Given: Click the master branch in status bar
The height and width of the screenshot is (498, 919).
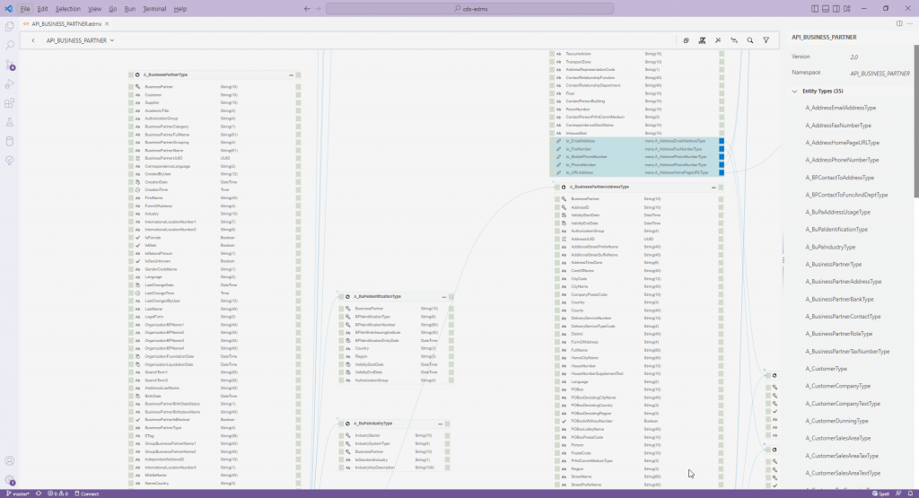Looking at the screenshot, I should pos(18,494).
